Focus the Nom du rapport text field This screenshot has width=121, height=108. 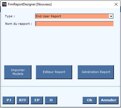tap(74, 24)
